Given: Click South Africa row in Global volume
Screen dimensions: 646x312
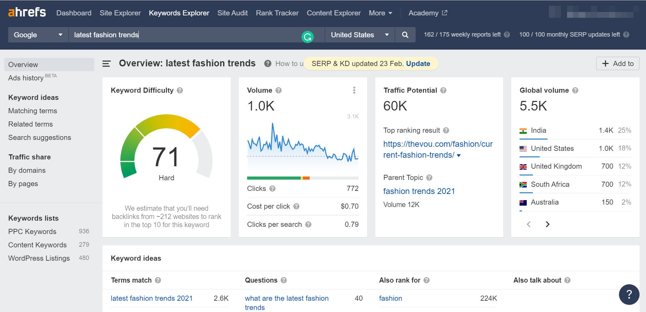Looking at the screenshot, I should coord(575,184).
